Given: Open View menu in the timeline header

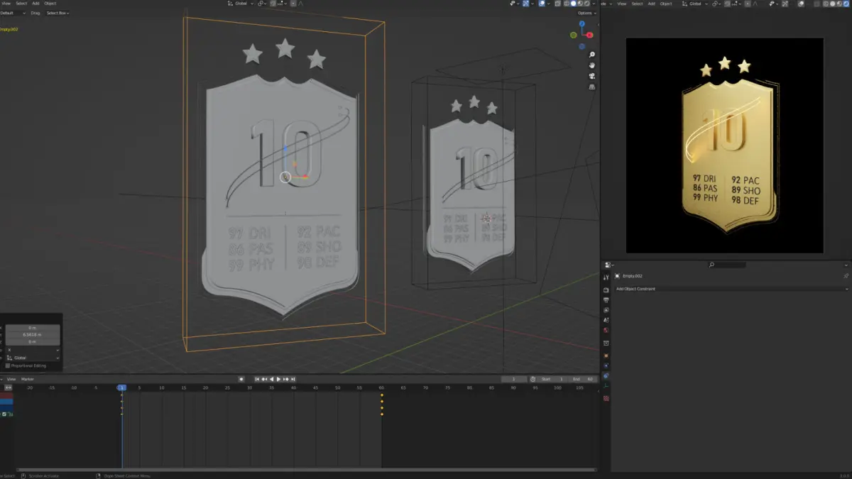Looking at the screenshot, I should [11, 379].
